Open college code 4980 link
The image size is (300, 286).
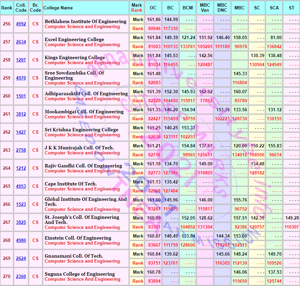(x=21, y=241)
